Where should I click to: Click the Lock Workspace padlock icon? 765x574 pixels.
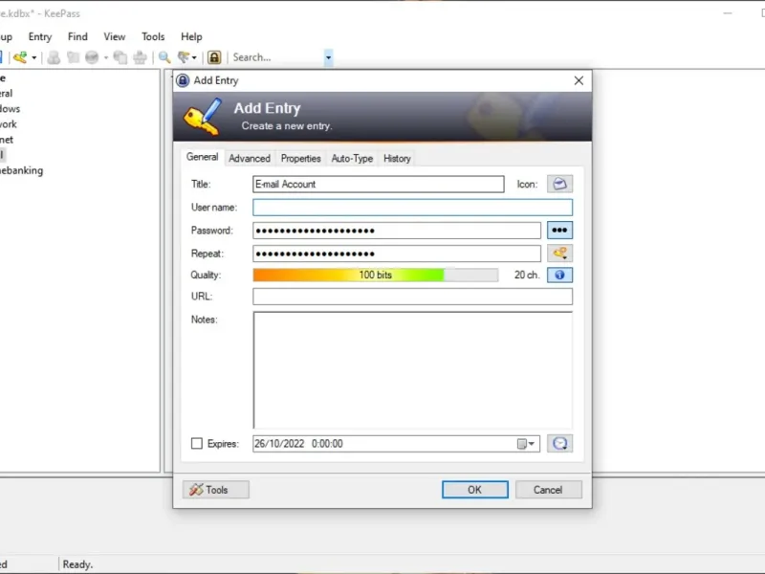214,57
